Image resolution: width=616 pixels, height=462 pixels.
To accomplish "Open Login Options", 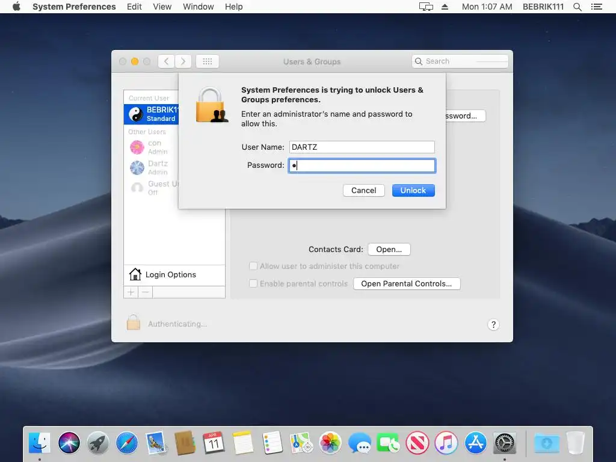I will tap(174, 274).
